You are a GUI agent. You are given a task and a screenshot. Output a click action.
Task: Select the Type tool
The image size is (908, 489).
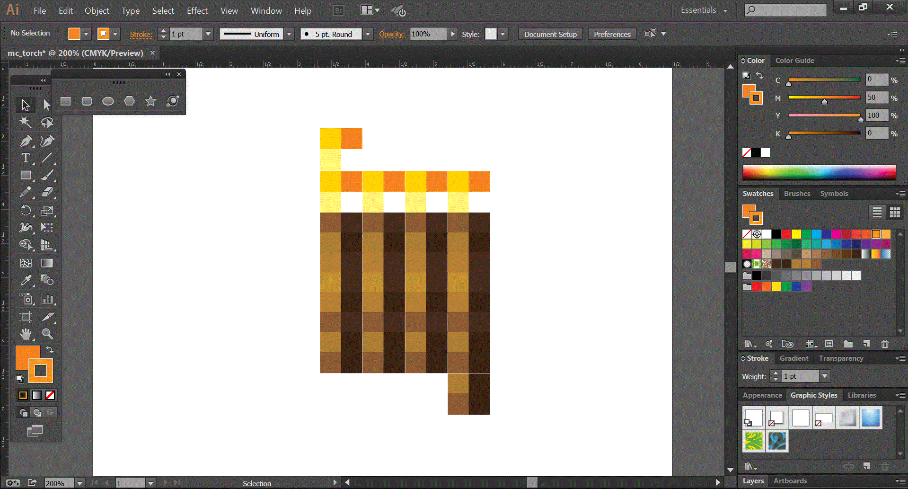[26, 158]
